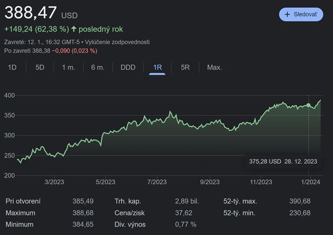Switch chart to 6 m. range
Image resolution: width=333 pixels, height=235 pixels.
pyautogui.click(x=97, y=67)
